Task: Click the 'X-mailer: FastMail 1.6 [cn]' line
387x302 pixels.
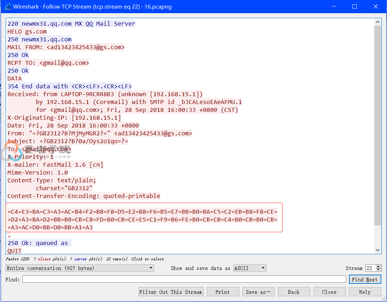Action: (55, 165)
